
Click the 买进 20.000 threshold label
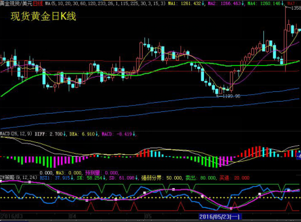(x=234, y=178)
